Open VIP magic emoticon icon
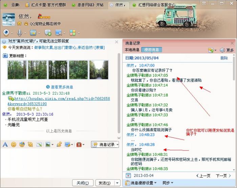 pyautogui.click(x=22, y=144)
